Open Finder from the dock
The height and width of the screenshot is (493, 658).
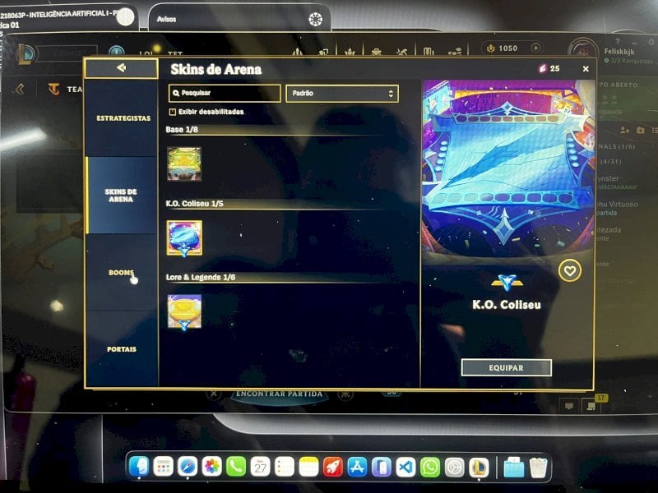[x=139, y=467]
